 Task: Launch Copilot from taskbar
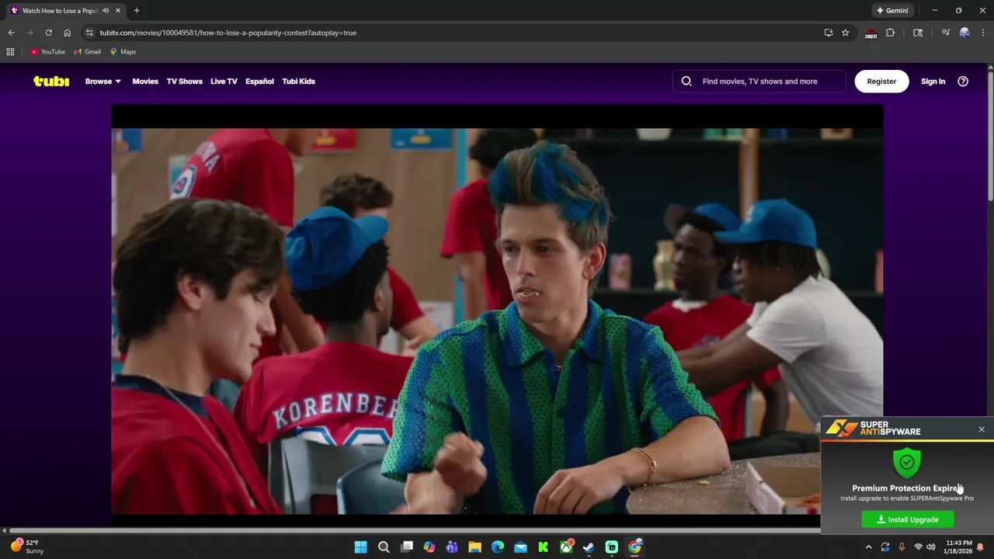click(x=429, y=547)
